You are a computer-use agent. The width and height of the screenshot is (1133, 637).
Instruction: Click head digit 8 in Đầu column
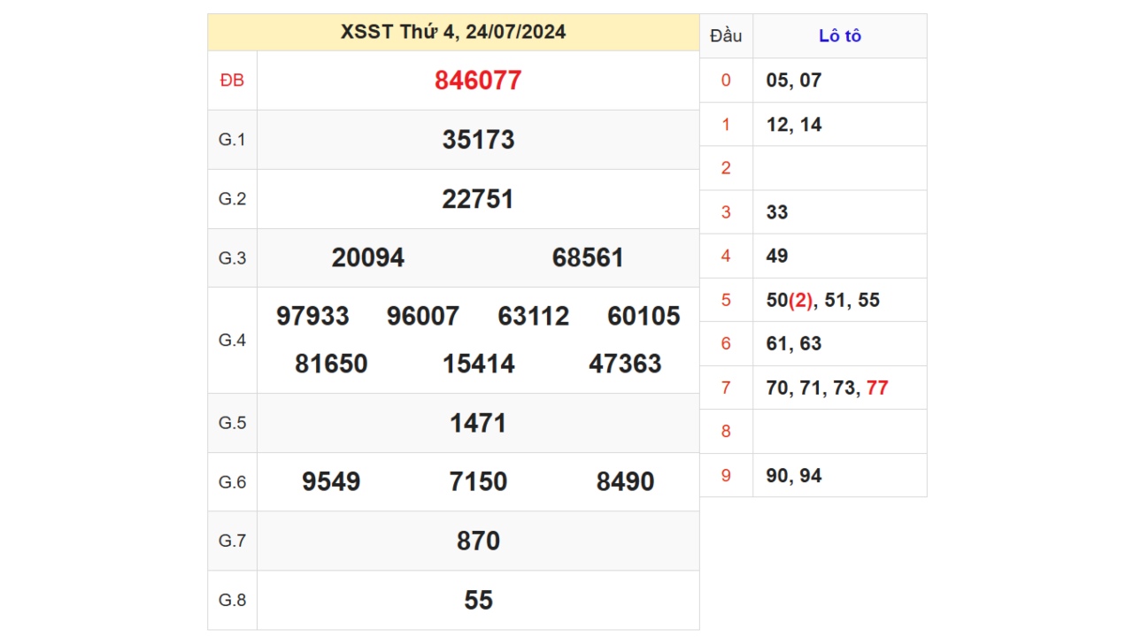pos(726,432)
